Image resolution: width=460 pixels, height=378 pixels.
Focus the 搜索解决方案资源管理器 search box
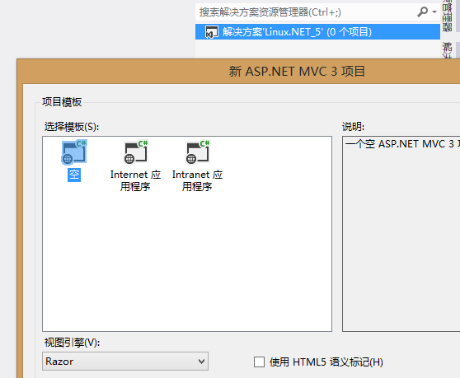pos(305,12)
